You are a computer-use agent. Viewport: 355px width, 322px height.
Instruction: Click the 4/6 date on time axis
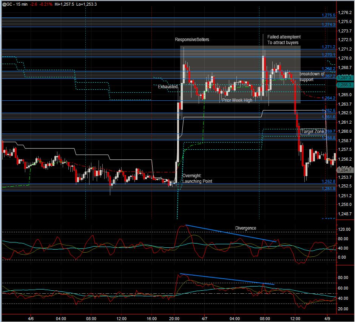(31, 319)
